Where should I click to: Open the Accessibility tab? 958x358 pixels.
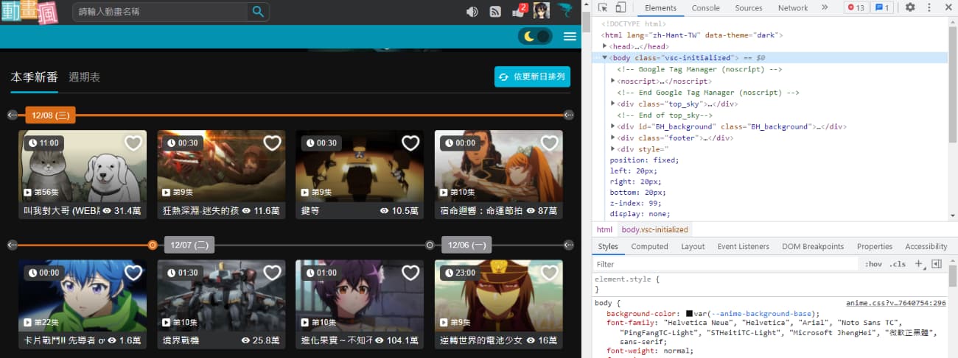pos(926,246)
